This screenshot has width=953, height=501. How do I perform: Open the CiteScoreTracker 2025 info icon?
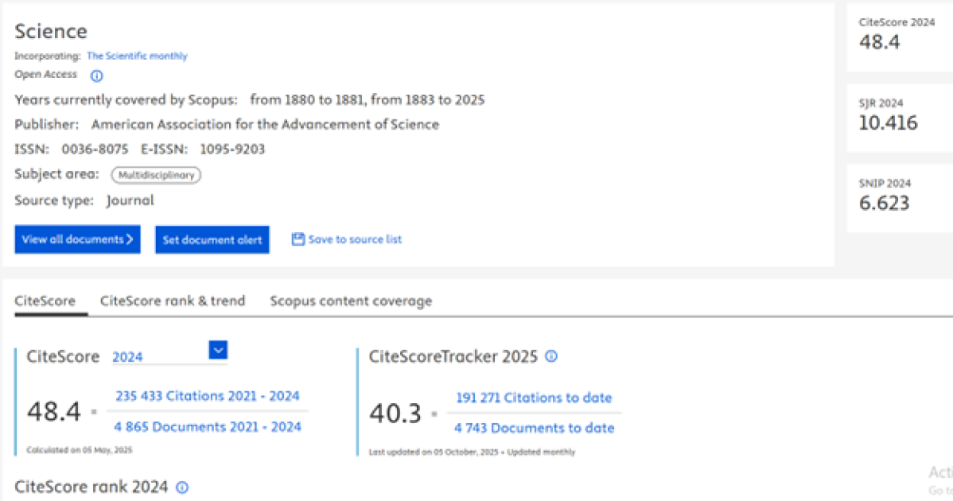pyautogui.click(x=551, y=356)
